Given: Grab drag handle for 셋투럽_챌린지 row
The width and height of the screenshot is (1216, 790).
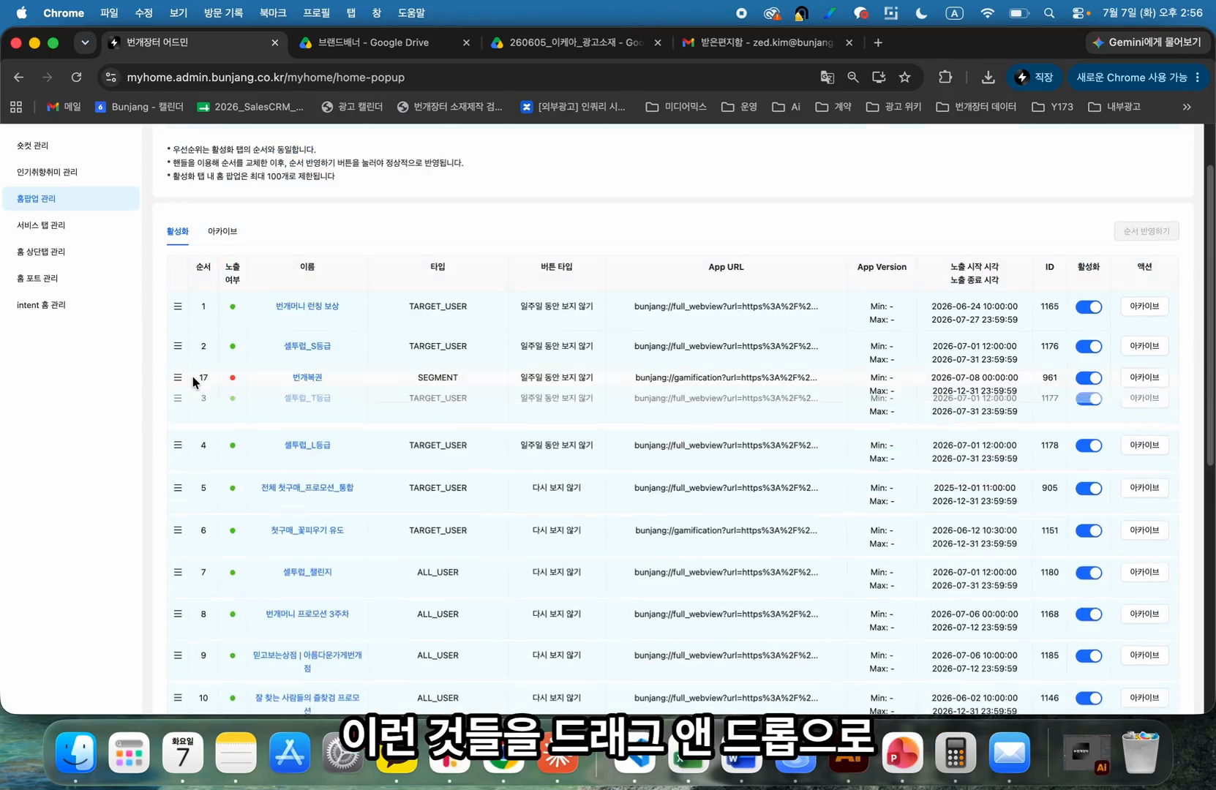Looking at the screenshot, I should pyautogui.click(x=178, y=572).
